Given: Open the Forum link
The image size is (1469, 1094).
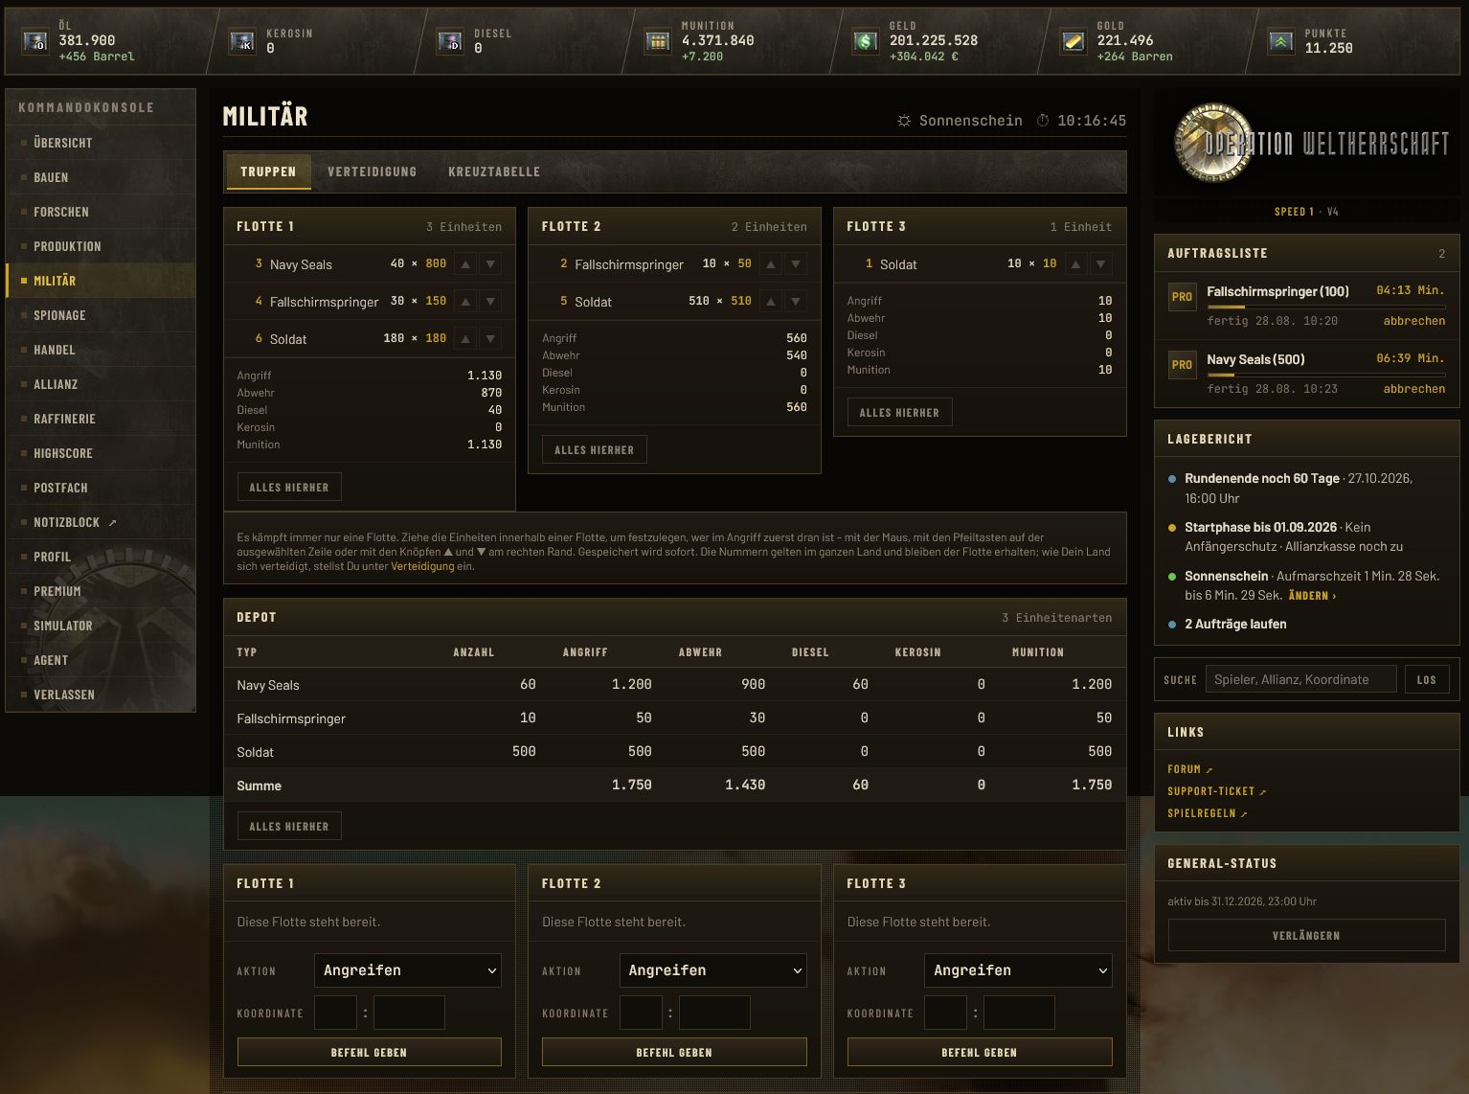Looking at the screenshot, I should pyautogui.click(x=1189, y=769).
